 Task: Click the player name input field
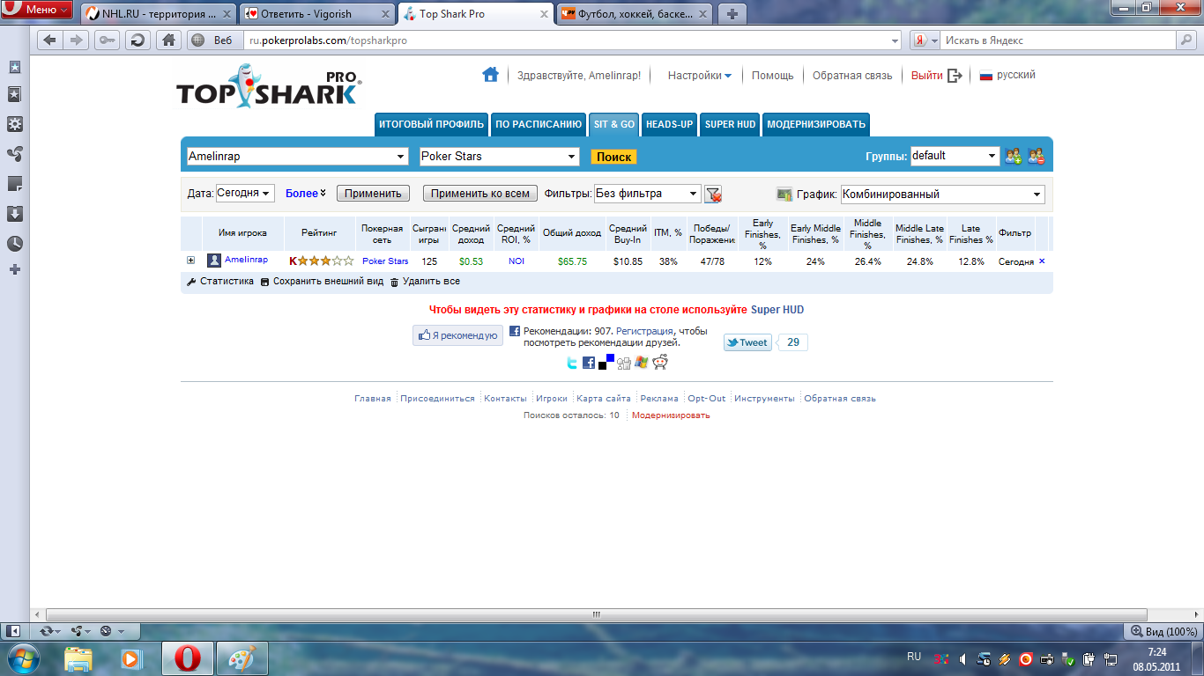[291, 157]
